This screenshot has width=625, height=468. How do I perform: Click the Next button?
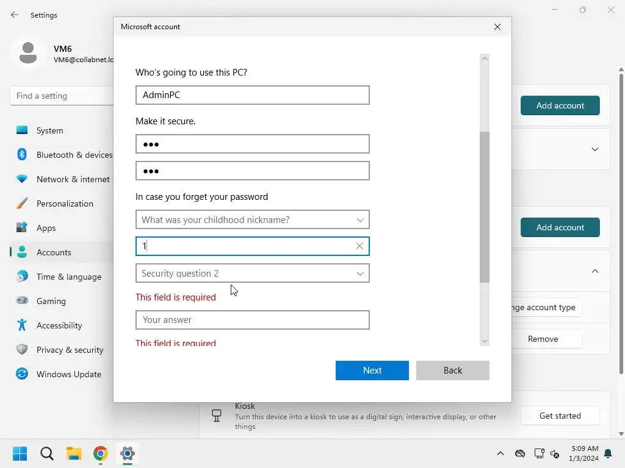tap(372, 370)
